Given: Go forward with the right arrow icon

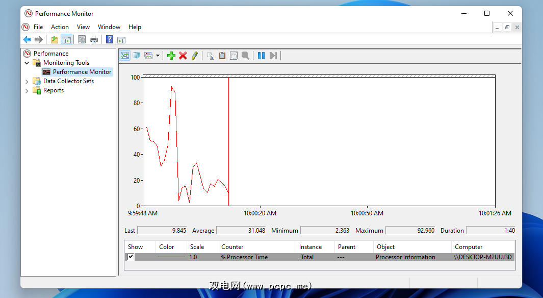Looking at the screenshot, I should [x=39, y=39].
